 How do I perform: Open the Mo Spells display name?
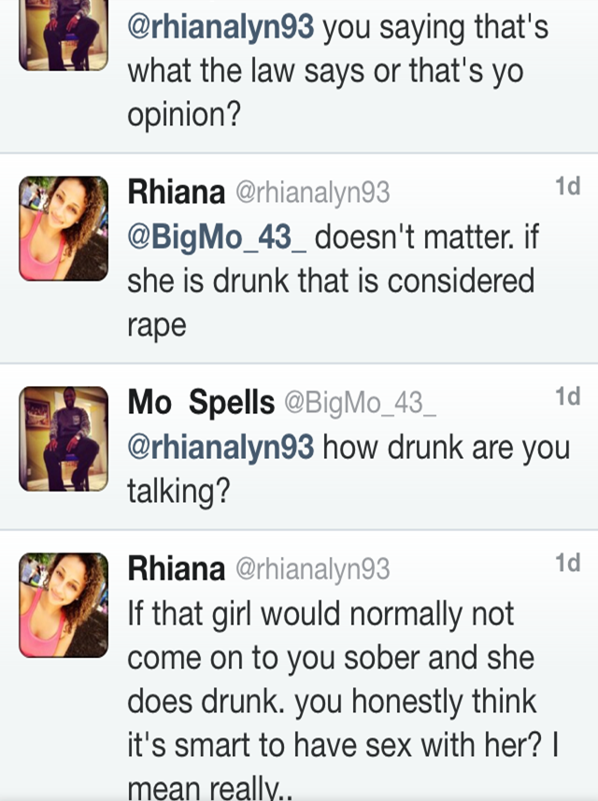(201, 402)
